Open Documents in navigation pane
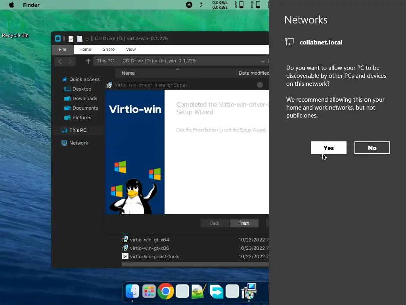Screen dimensions: 406x305 (x=85, y=108)
